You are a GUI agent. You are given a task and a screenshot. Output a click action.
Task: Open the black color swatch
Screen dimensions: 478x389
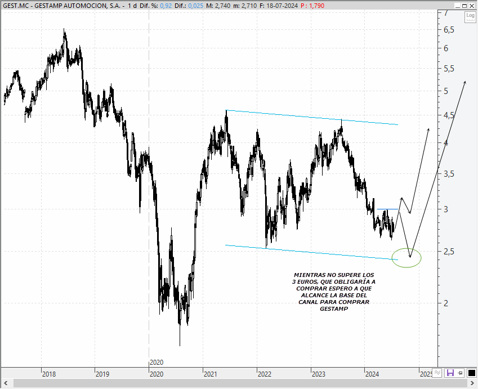pos(471,373)
